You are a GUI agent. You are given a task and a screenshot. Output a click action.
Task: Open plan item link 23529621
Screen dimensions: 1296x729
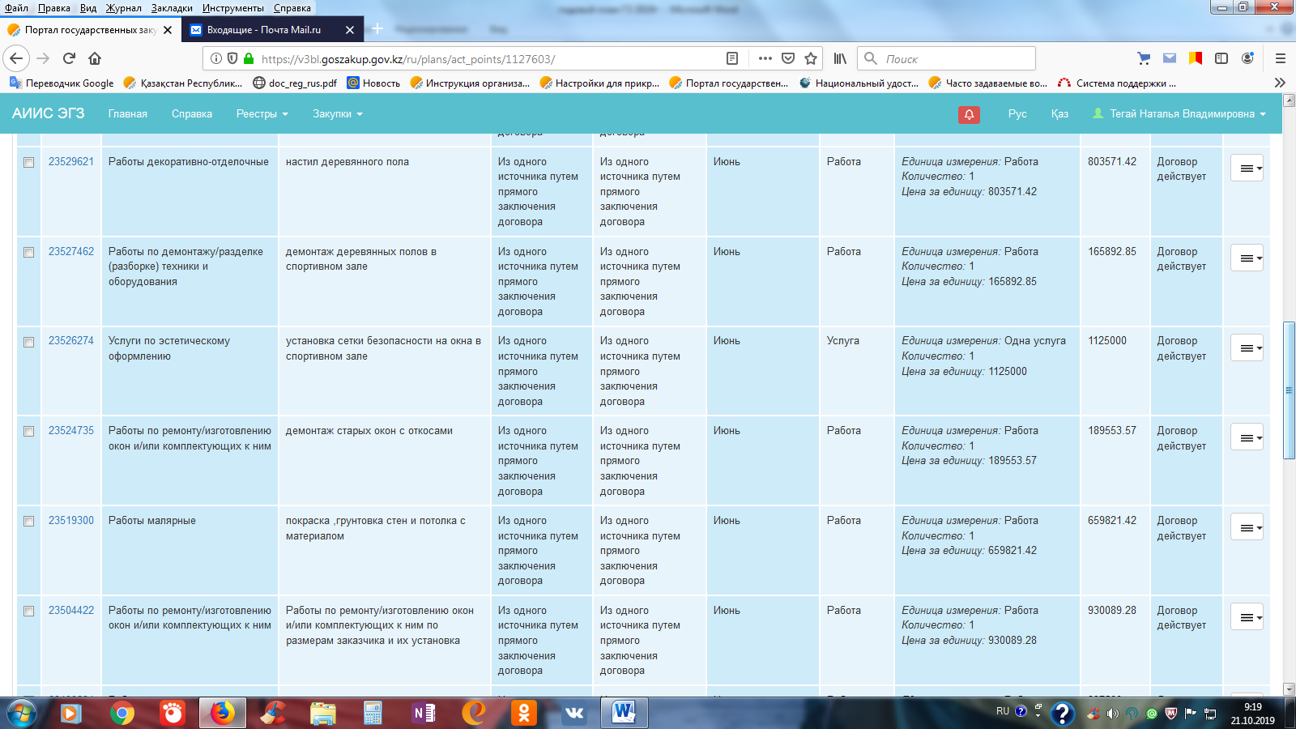click(71, 161)
